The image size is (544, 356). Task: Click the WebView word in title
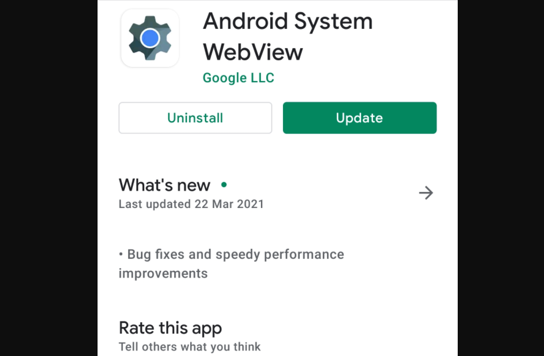coord(253,52)
